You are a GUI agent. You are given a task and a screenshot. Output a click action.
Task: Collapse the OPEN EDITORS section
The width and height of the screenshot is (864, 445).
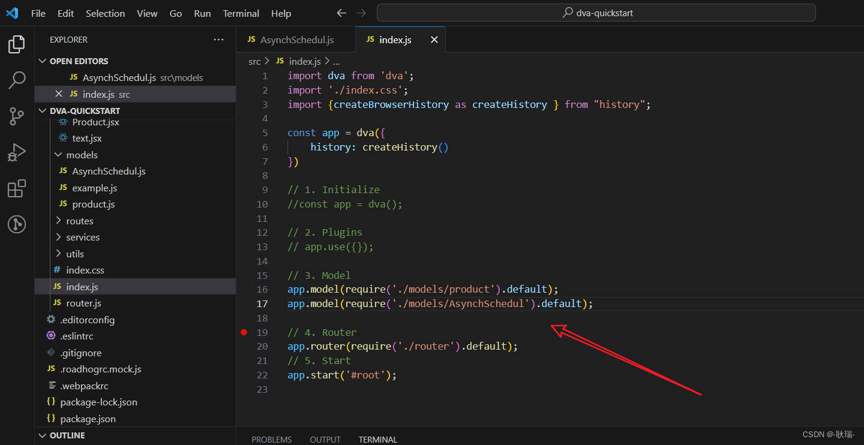click(43, 61)
